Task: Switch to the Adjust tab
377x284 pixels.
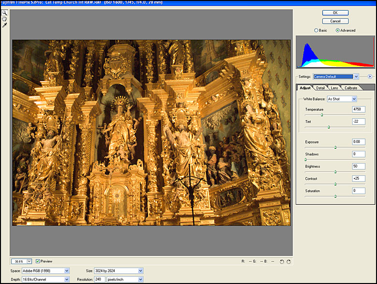Action: click(x=304, y=88)
